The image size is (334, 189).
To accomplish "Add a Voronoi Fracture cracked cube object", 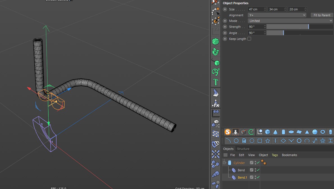I will (216, 42).
